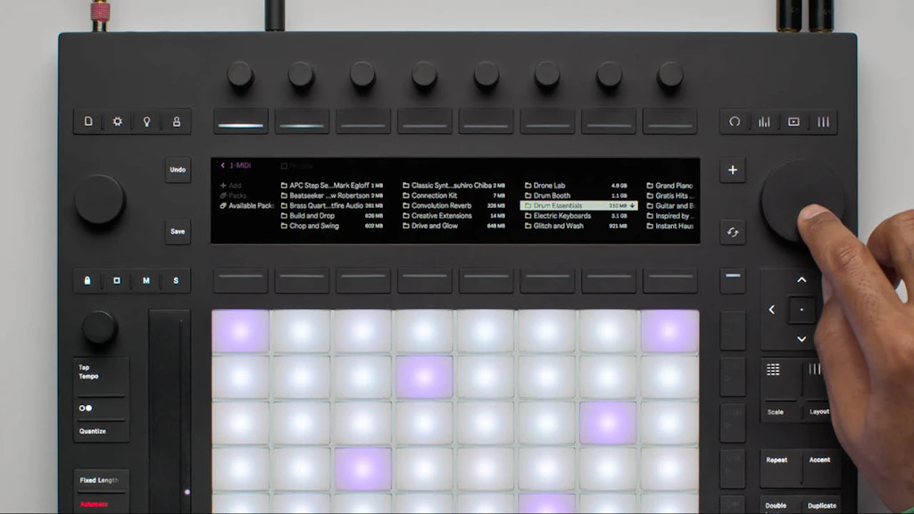
Task: Click the plus icon next to Add on display
Action: click(222, 186)
